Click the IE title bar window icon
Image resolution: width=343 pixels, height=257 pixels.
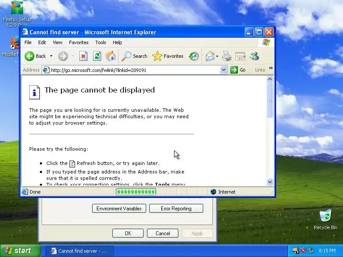tap(25, 32)
